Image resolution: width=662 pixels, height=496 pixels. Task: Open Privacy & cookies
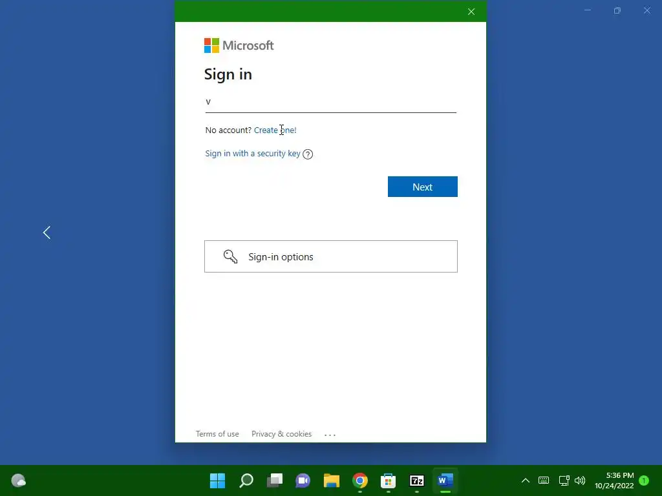pos(282,434)
